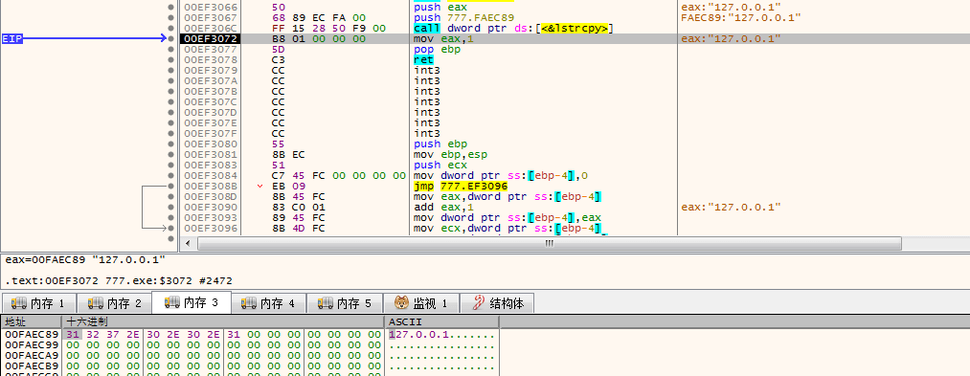Viewport: 970px width, 376px height.
Task: Click address 00EF3096 in the disassembly
Action: (211, 229)
